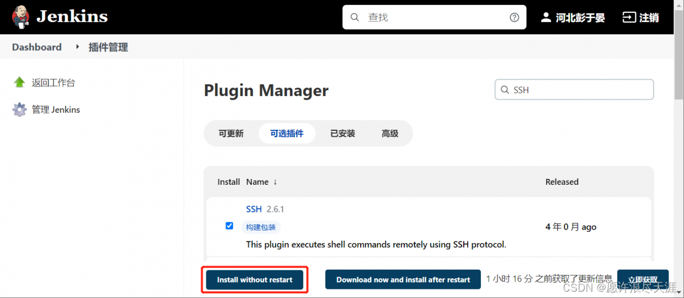Focus the plugin filter field containing SSH
Image resolution: width=684 pixels, height=298 pixels.
[x=574, y=90]
